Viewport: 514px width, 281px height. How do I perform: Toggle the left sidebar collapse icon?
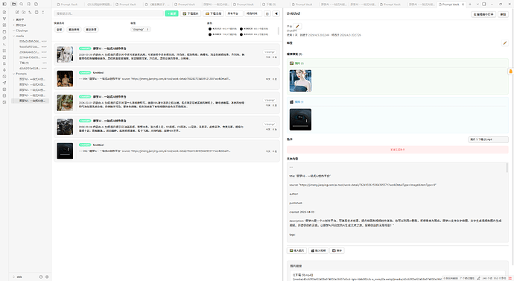4,4
